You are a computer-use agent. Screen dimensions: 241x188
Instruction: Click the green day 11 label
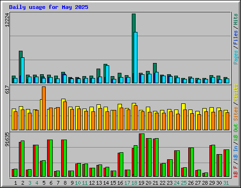tap(85, 183)
